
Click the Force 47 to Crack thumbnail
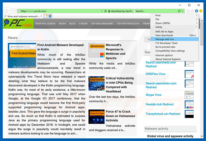coord(96,117)
